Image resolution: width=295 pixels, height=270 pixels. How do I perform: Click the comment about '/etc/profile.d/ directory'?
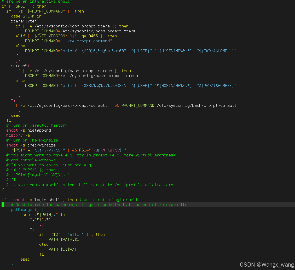90,185
